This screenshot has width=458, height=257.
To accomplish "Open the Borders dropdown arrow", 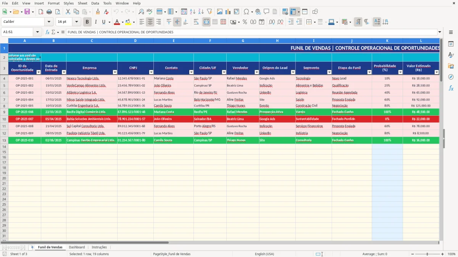I will 314,22.
